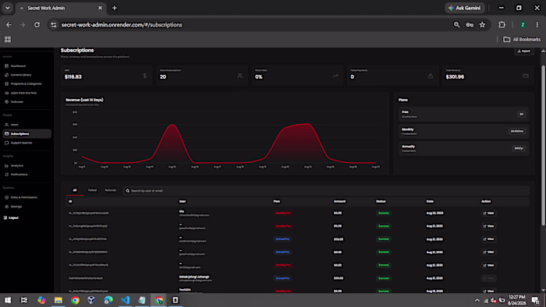Close the Secret Work Admin tab

click(x=100, y=8)
